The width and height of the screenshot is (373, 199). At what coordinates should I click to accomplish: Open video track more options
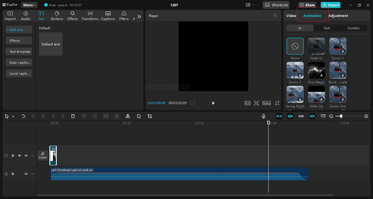pyautogui.click(x=33, y=156)
